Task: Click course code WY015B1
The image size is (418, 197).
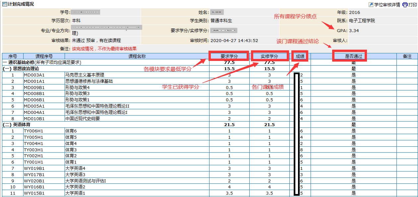Action: coord(34,193)
